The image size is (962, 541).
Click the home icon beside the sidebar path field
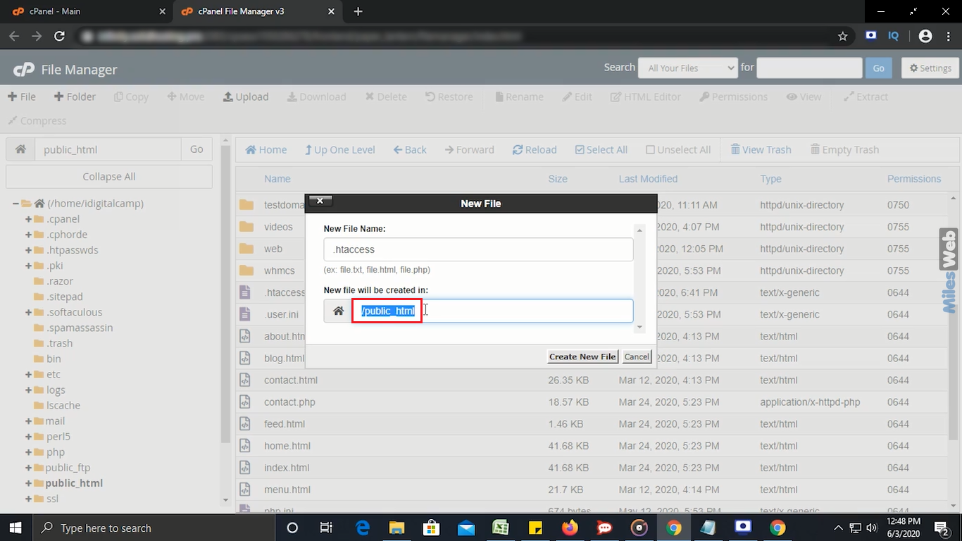pos(20,149)
